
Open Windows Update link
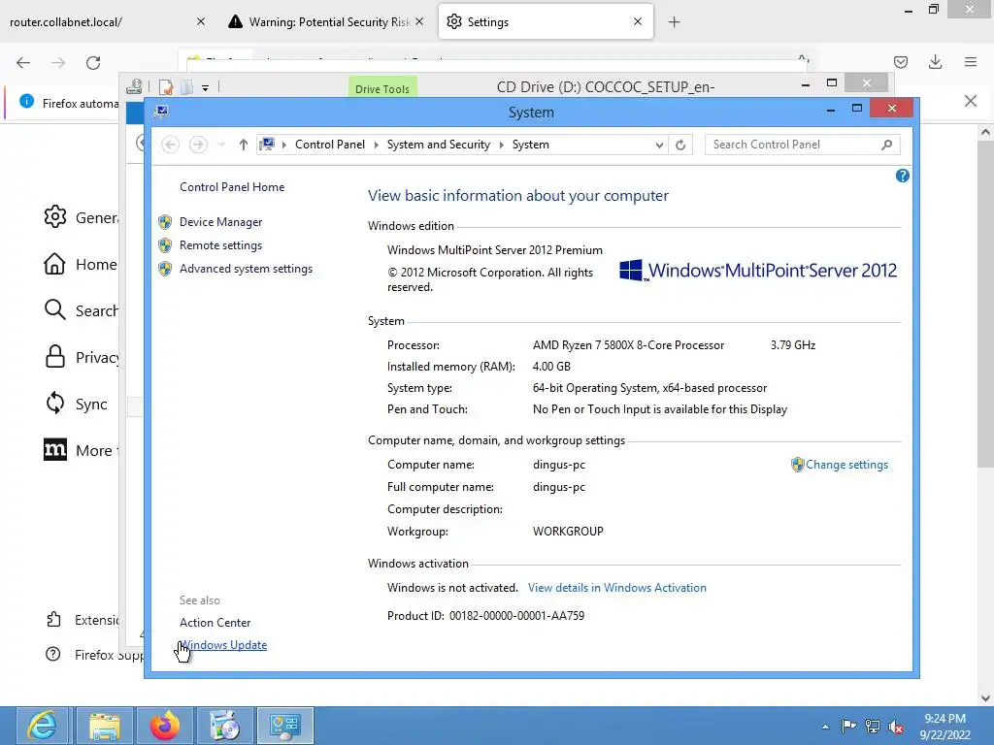coord(223,645)
